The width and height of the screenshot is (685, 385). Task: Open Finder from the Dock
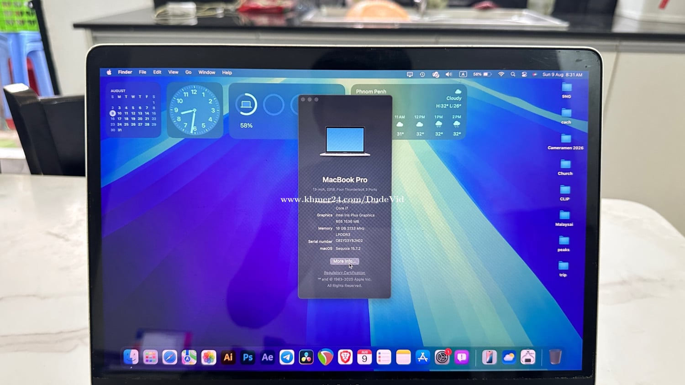click(x=131, y=357)
